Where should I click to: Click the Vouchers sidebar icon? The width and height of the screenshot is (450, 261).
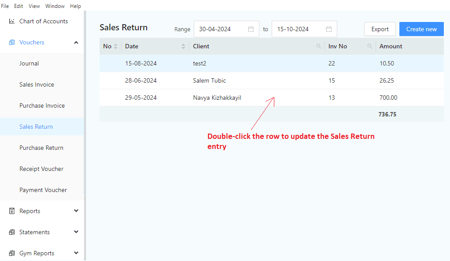(x=12, y=43)
